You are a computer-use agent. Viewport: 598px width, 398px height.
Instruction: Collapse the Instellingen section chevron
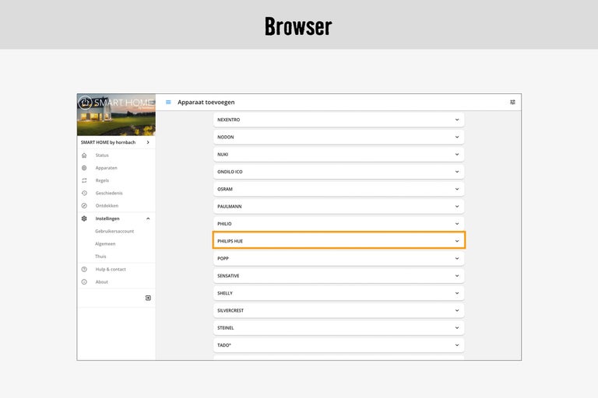pyautogui.click(x=148, y=218)
